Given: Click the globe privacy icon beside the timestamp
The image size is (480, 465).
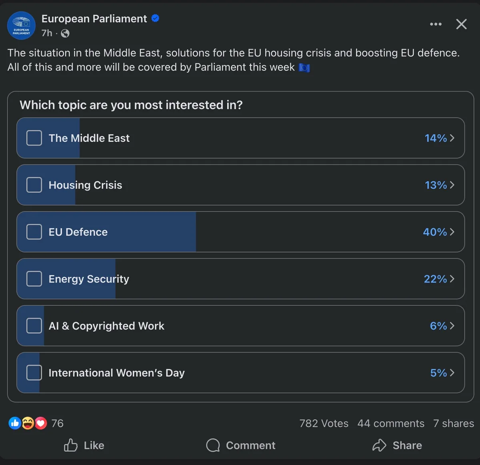Looking at the screenshot, I should pyautogui.click(x=64, y=34).
